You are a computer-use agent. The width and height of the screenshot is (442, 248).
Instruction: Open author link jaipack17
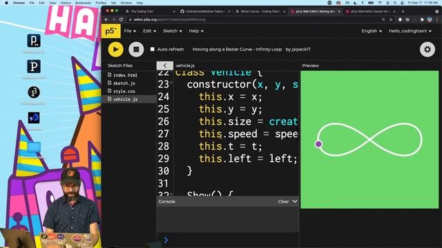[x=302, y=49]
